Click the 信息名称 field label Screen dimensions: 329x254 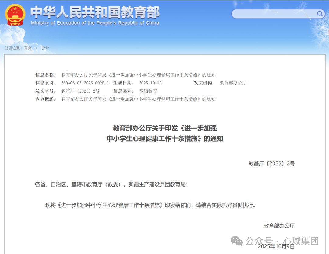click(x=46, y=75)
